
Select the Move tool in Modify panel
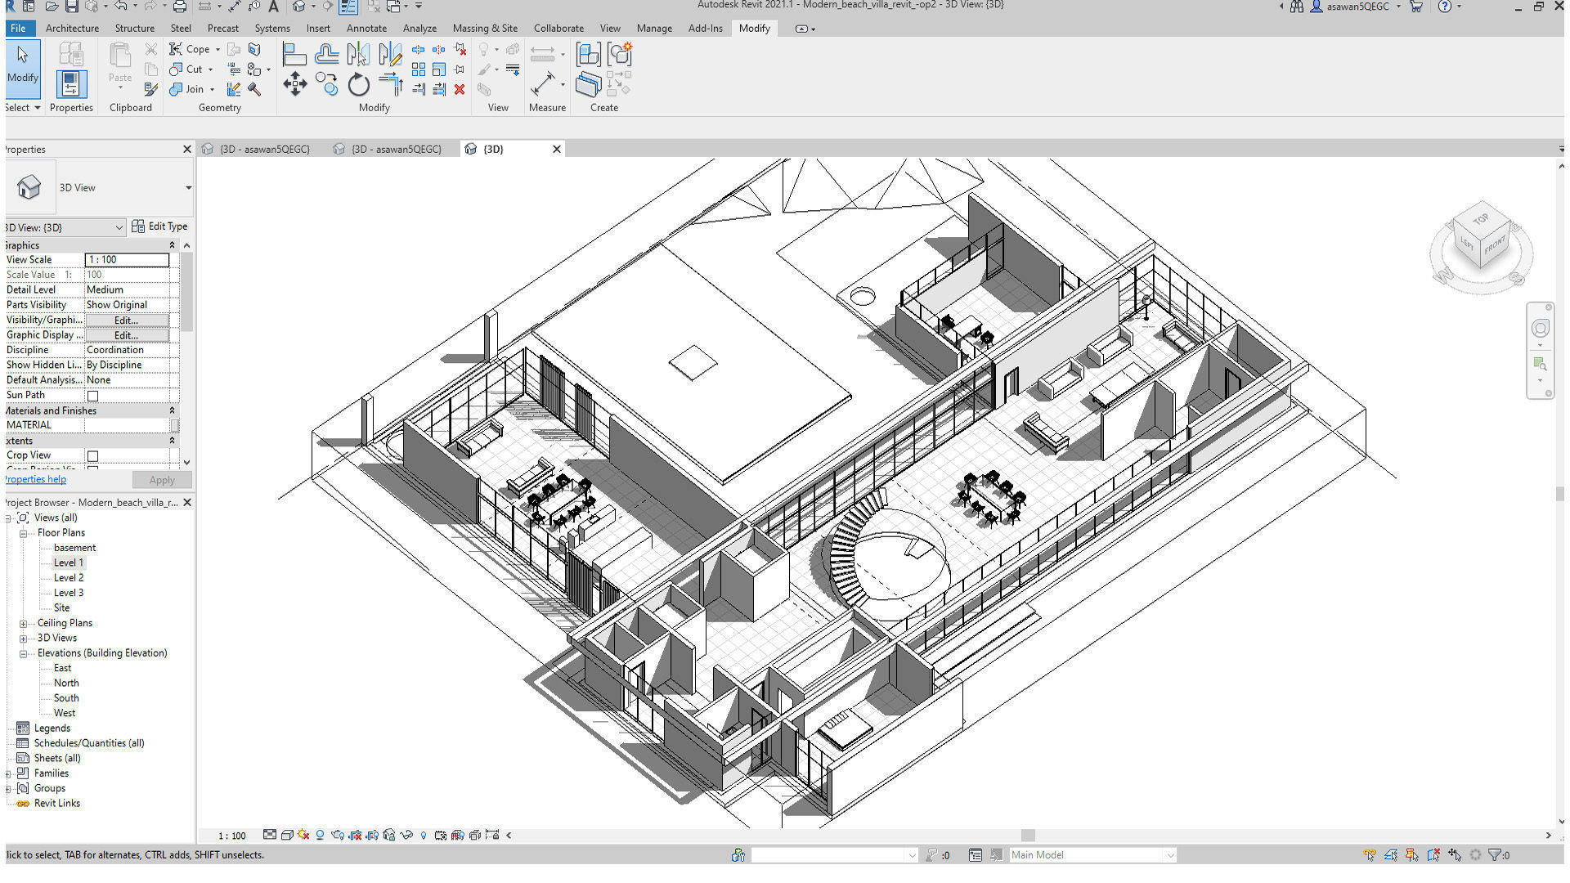(294, 84)
